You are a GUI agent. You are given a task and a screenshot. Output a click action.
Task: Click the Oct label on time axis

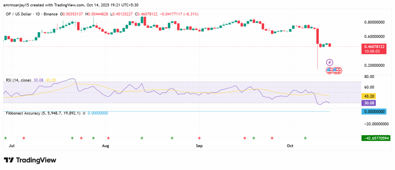(x=291, y=146)
